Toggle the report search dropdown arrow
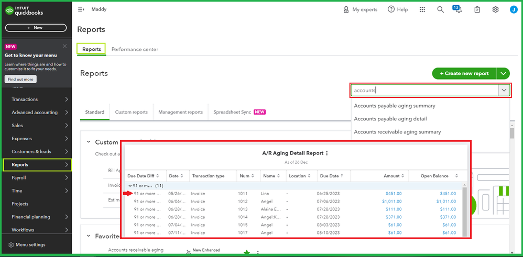523x257 pixels. (x=504, y=91)
